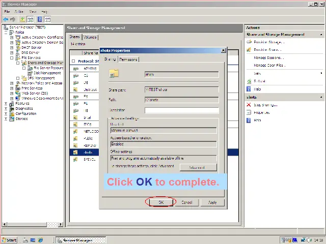This screenshot has height=244, width=326.
Task: Click the Forward arrow in the toolbar
Action: pos(12,19)
